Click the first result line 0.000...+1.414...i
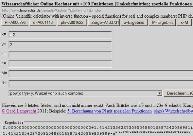 [x=98, y=127]
